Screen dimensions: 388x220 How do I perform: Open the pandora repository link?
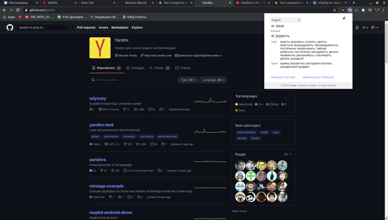[98, 160]
